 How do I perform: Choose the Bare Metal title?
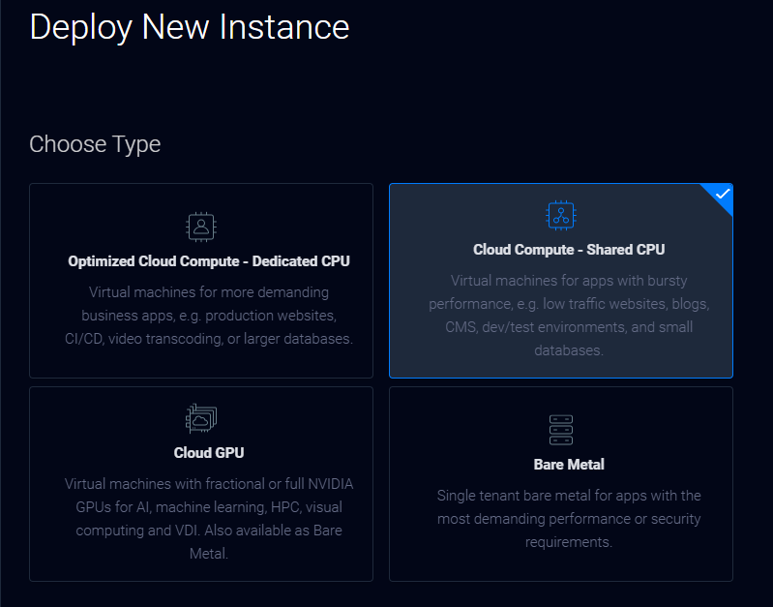569,465
